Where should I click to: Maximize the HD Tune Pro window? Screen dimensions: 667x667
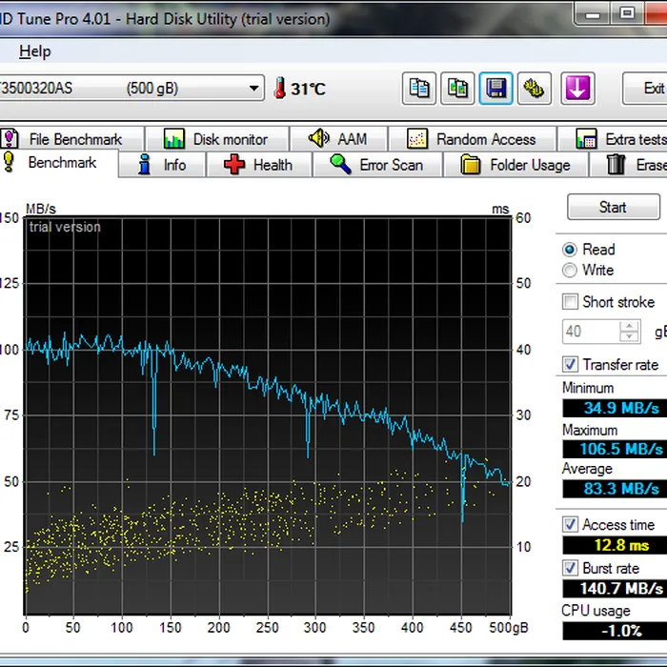tap(627, 14)
